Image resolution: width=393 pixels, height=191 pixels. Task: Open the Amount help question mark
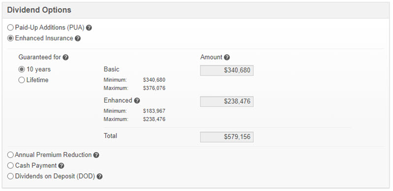(227, 58)
